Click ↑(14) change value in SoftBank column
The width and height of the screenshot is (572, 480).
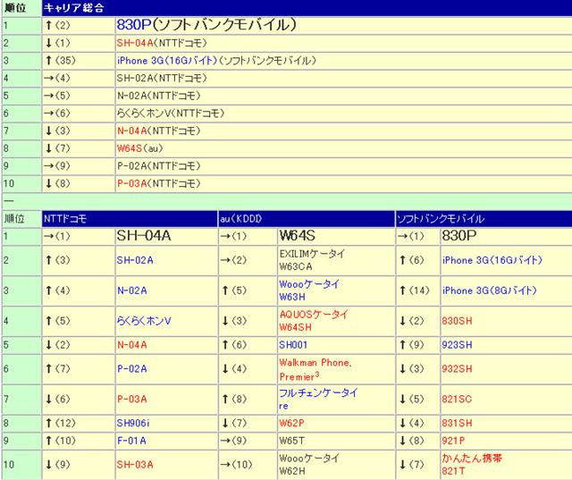(x=414, y=291)
